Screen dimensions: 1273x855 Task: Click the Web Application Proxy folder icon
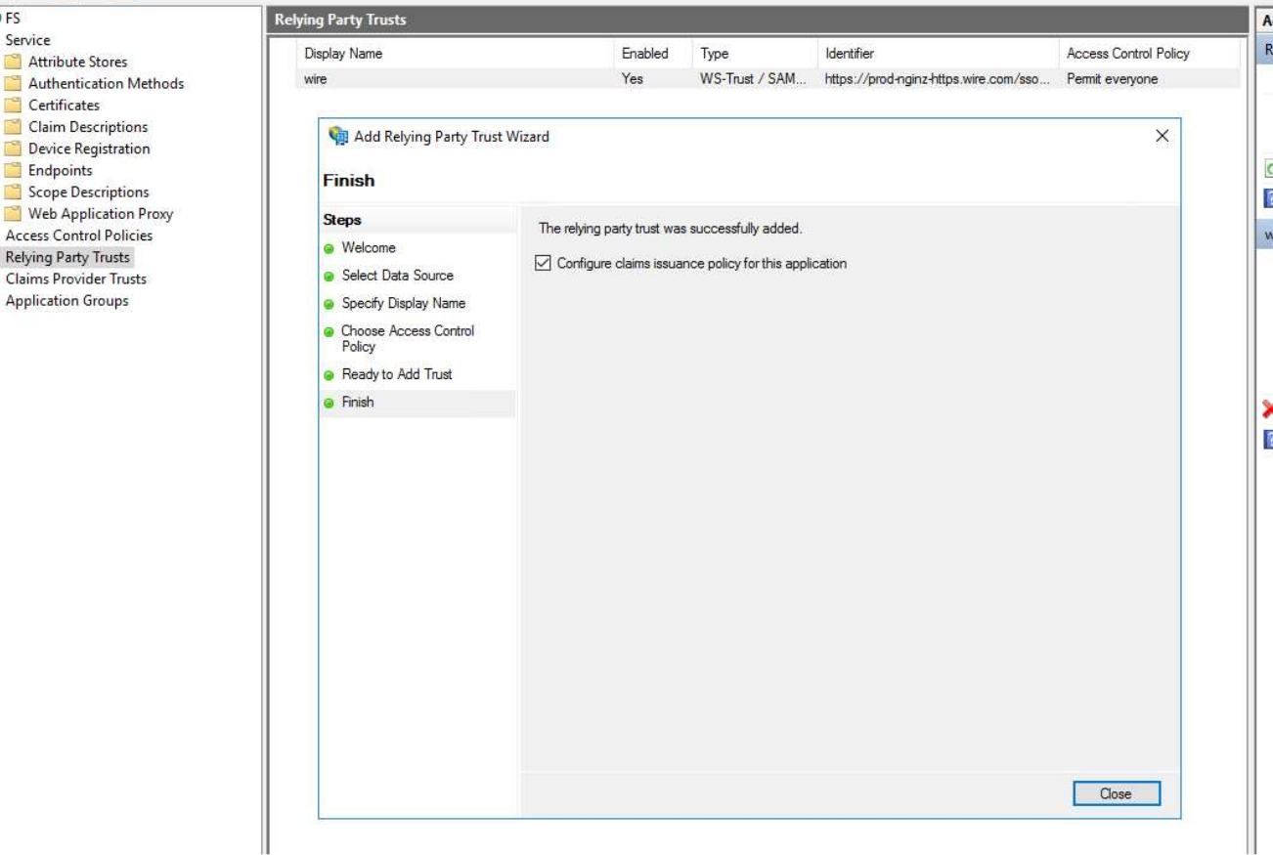(x=13, y=214)
